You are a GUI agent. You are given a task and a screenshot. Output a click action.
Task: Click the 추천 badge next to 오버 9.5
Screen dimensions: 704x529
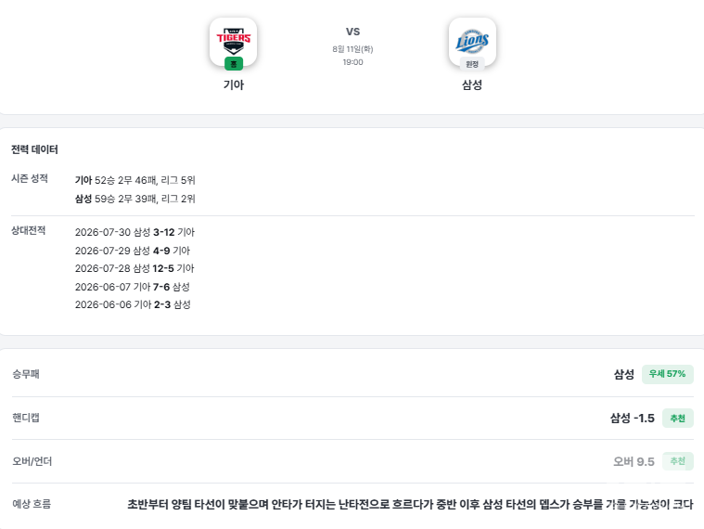pos(677,461)
